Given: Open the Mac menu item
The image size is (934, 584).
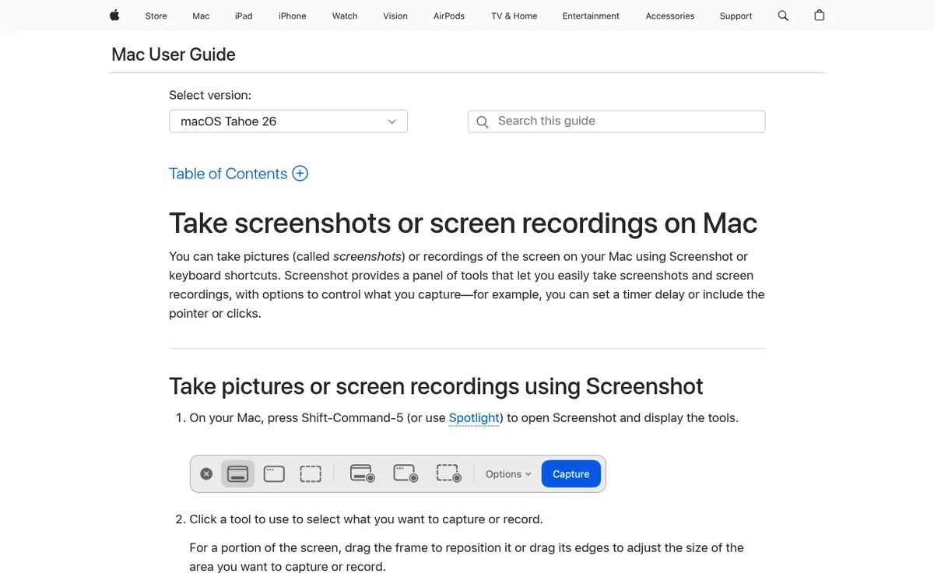Looking at the screenshot, I should coord(201,16).
